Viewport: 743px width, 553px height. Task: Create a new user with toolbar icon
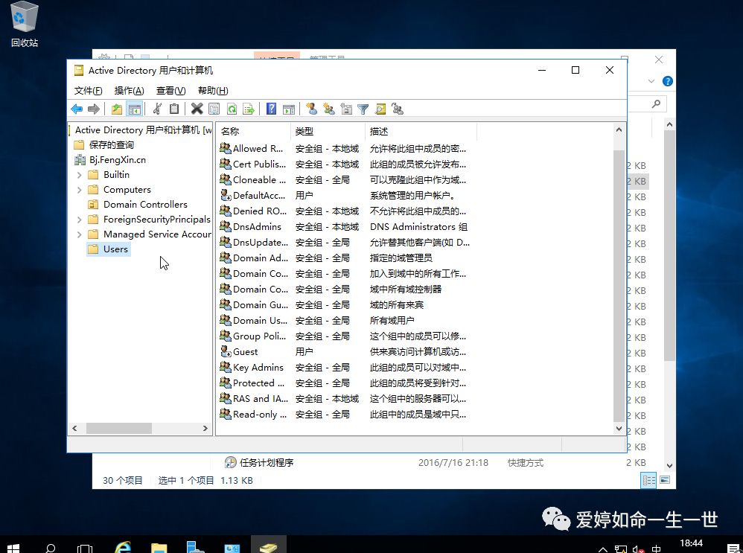point(311,109)
